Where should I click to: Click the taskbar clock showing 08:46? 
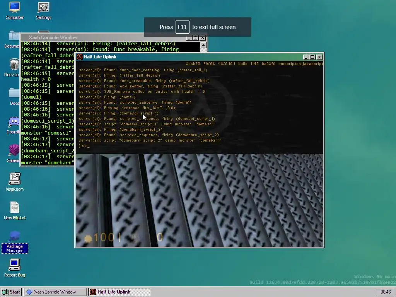coord(386,292)
